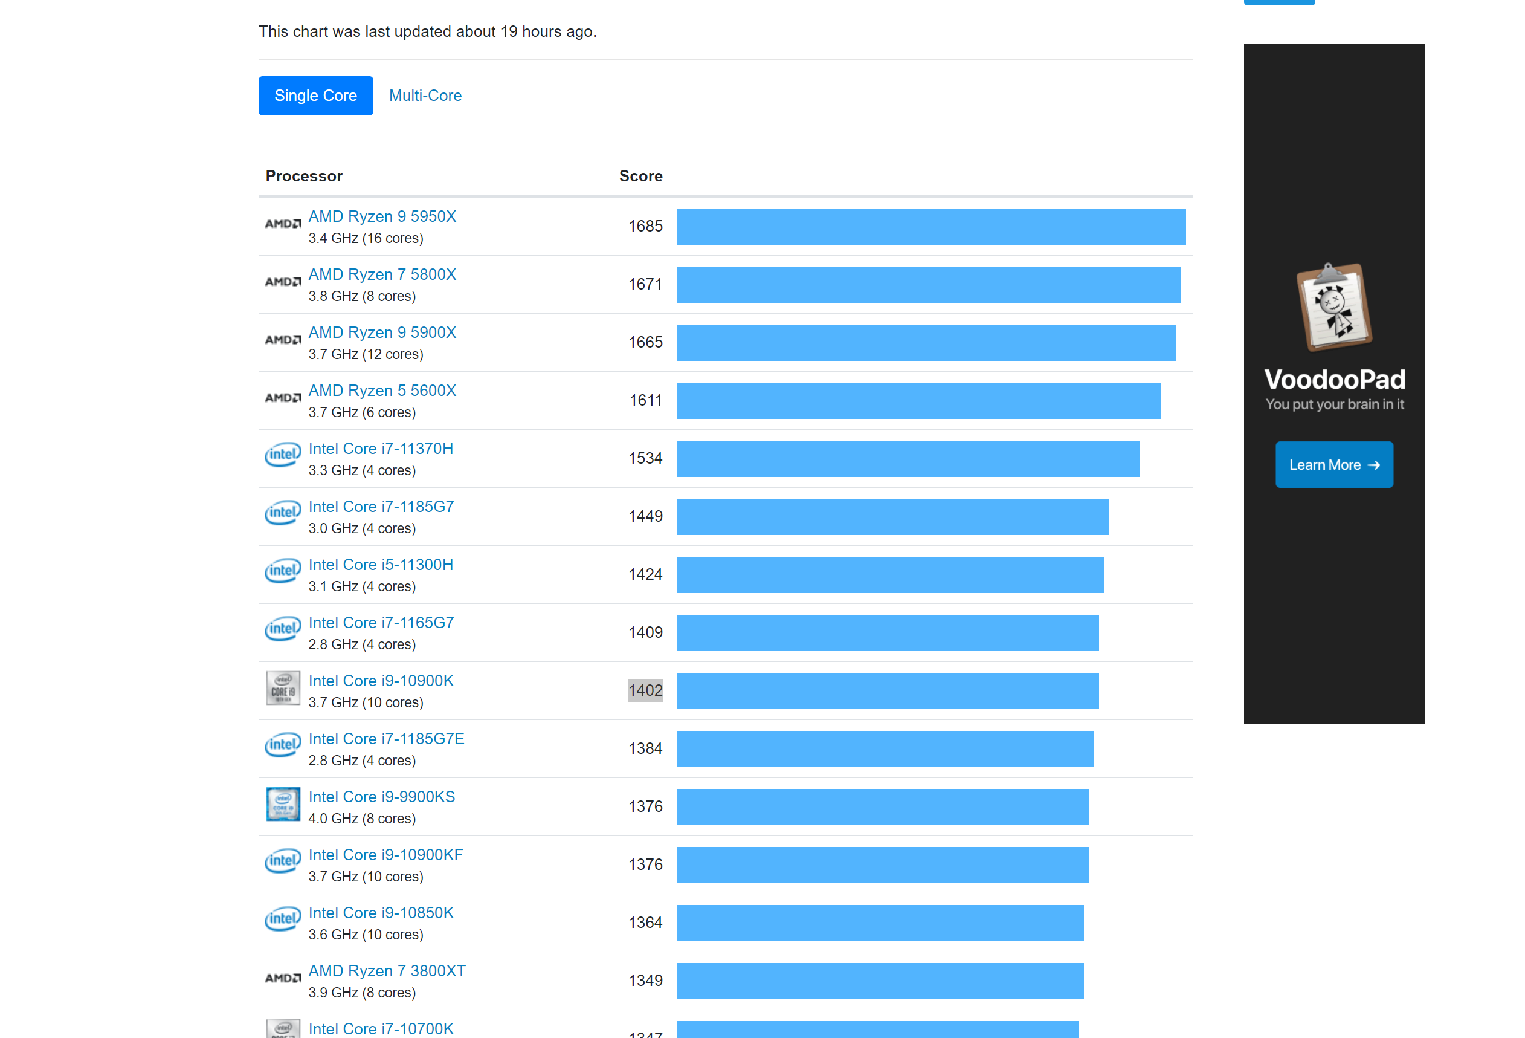
Task: Click the score bar for Ryzen 7 3800XT
Action: pos(879,981)
